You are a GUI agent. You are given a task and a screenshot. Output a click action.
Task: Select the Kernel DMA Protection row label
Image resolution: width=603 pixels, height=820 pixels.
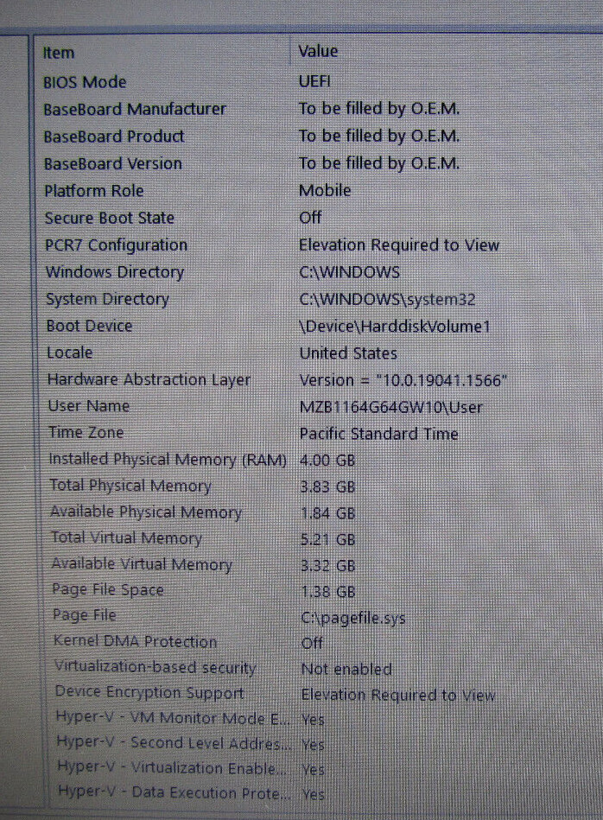[x=136, y=641]
